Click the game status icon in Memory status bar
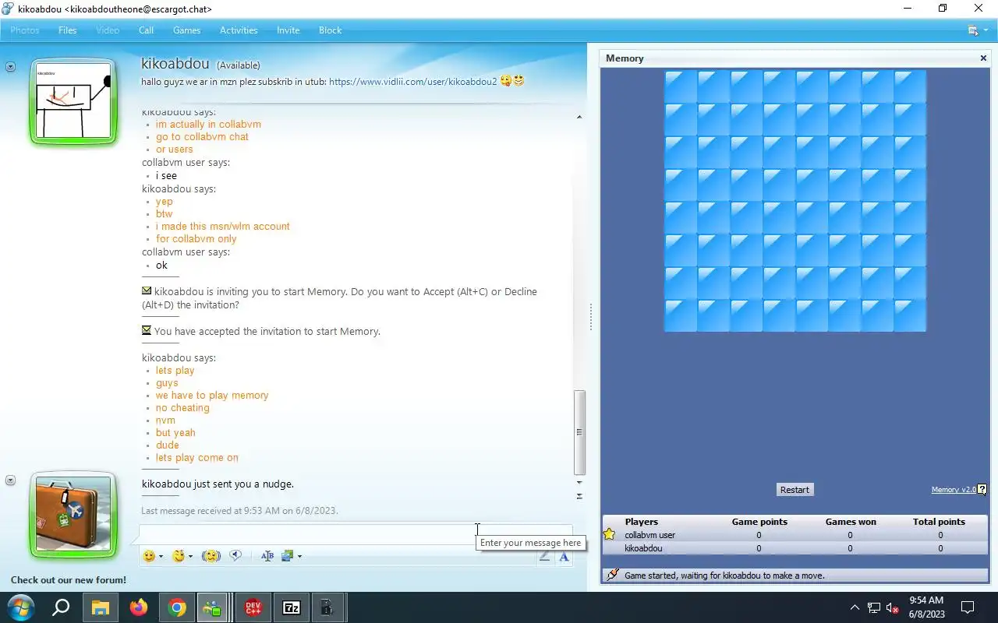 point(613,575)
